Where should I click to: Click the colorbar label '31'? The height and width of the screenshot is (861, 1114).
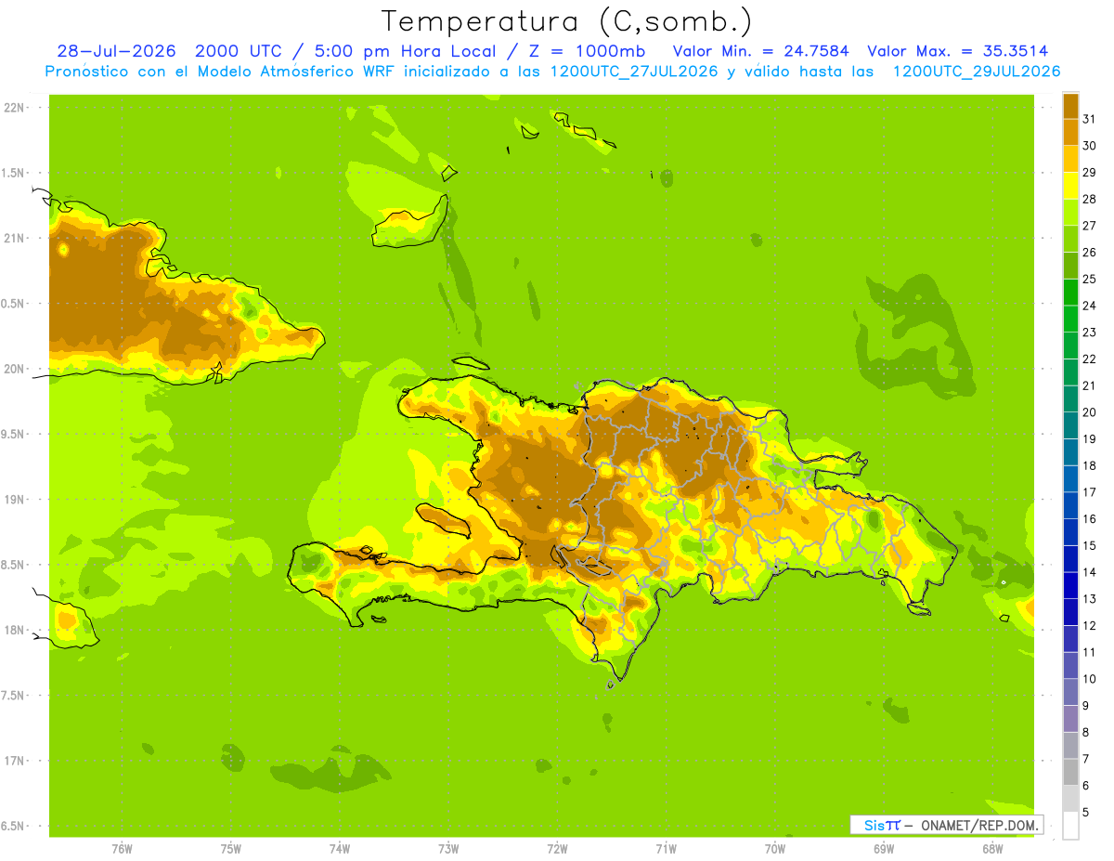tap(1090, 119)
